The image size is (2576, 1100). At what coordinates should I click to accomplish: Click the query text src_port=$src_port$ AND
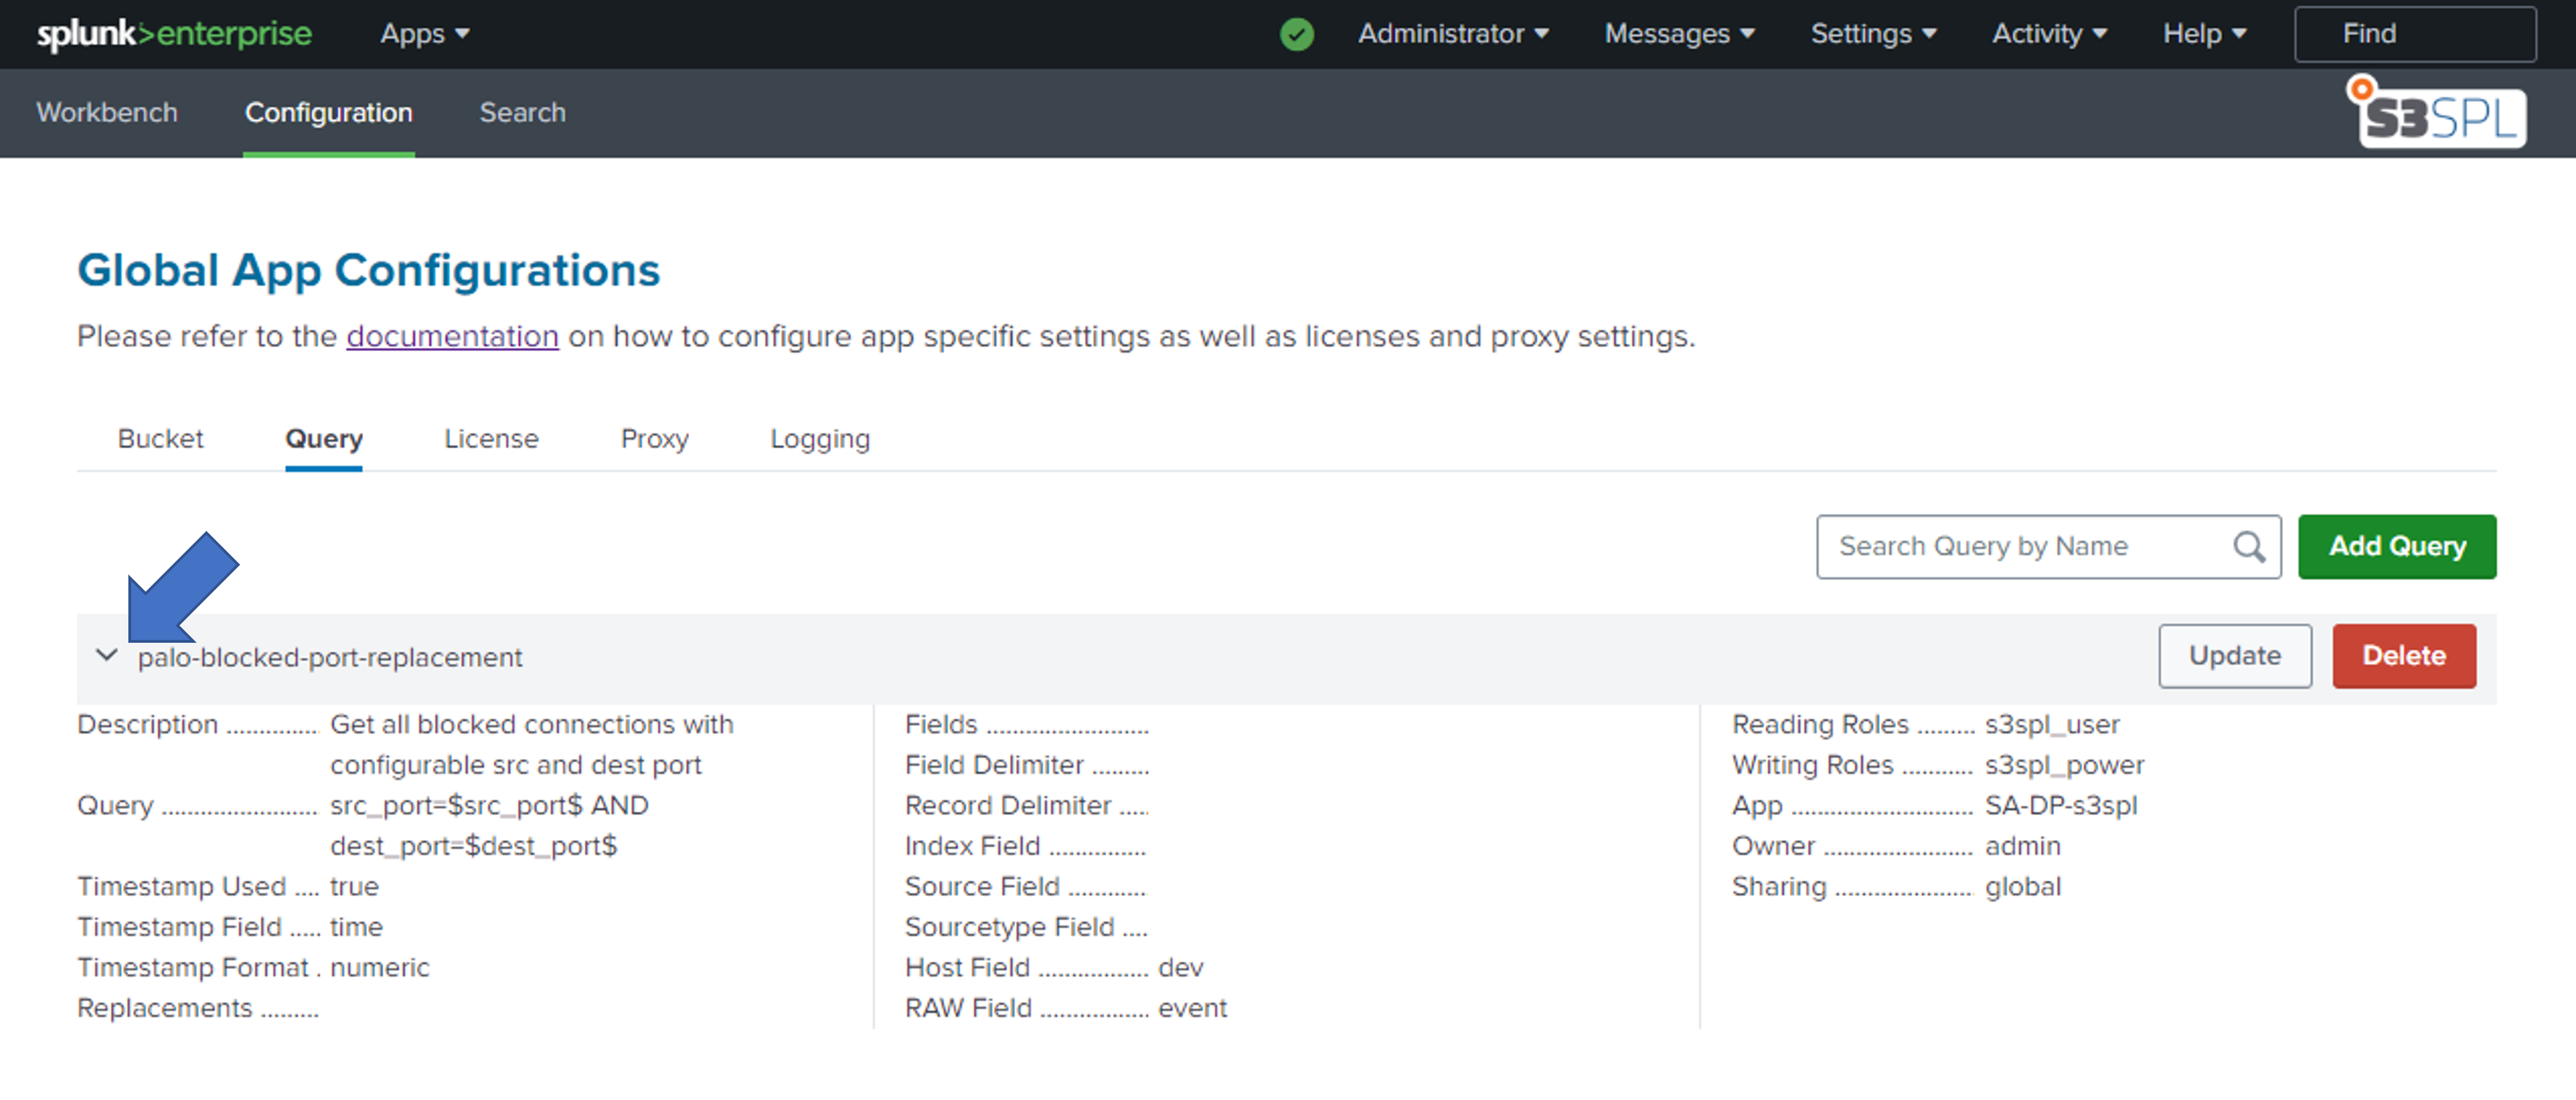tap(489, 806)
